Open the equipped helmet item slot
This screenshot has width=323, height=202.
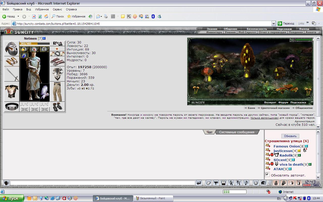[12, 48]
